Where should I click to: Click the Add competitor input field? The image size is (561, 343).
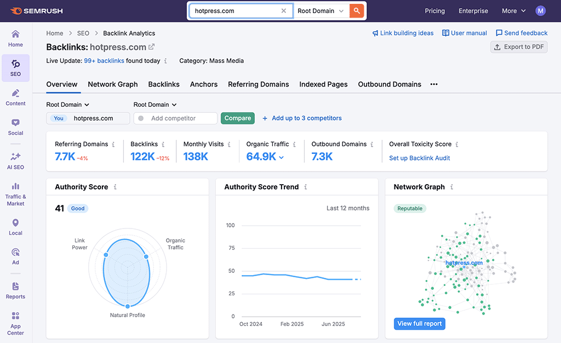point(175,118)
